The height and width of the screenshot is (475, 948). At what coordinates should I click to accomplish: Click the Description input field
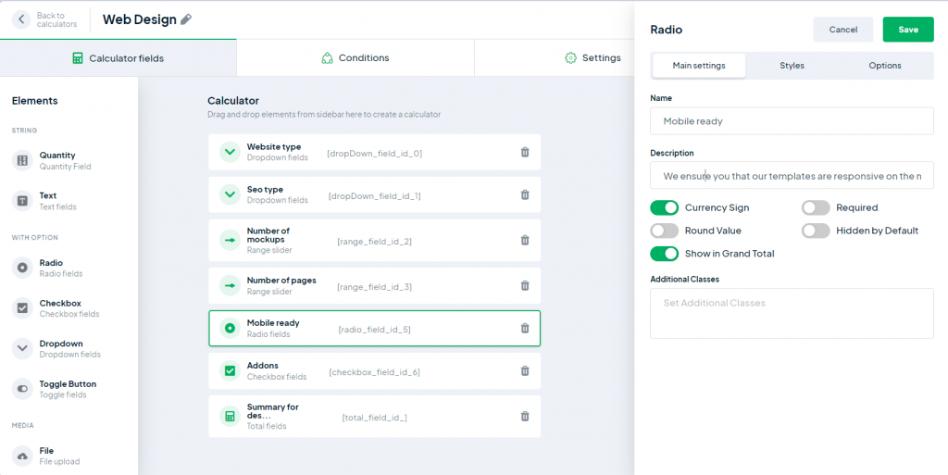792,176
